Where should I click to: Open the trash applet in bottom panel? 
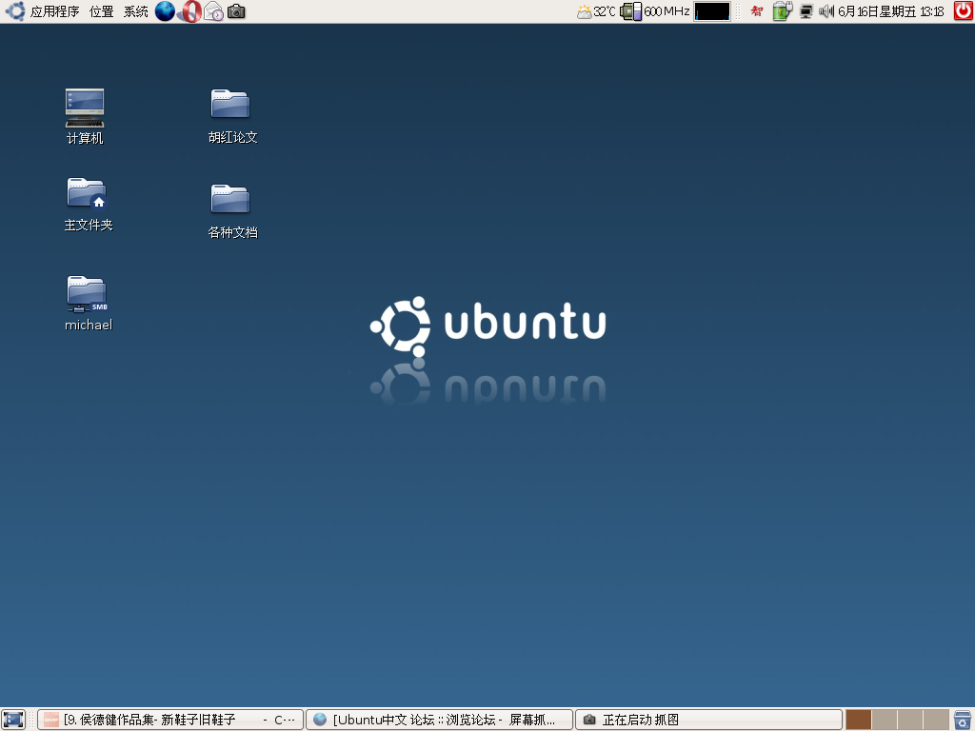(963, 720)
